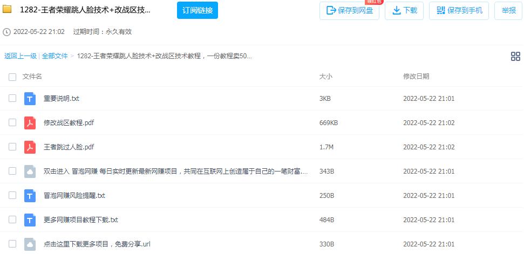The image size is (524, 254).
Task: Check the box for 重要说明.txt
Action: coord(12,98)
